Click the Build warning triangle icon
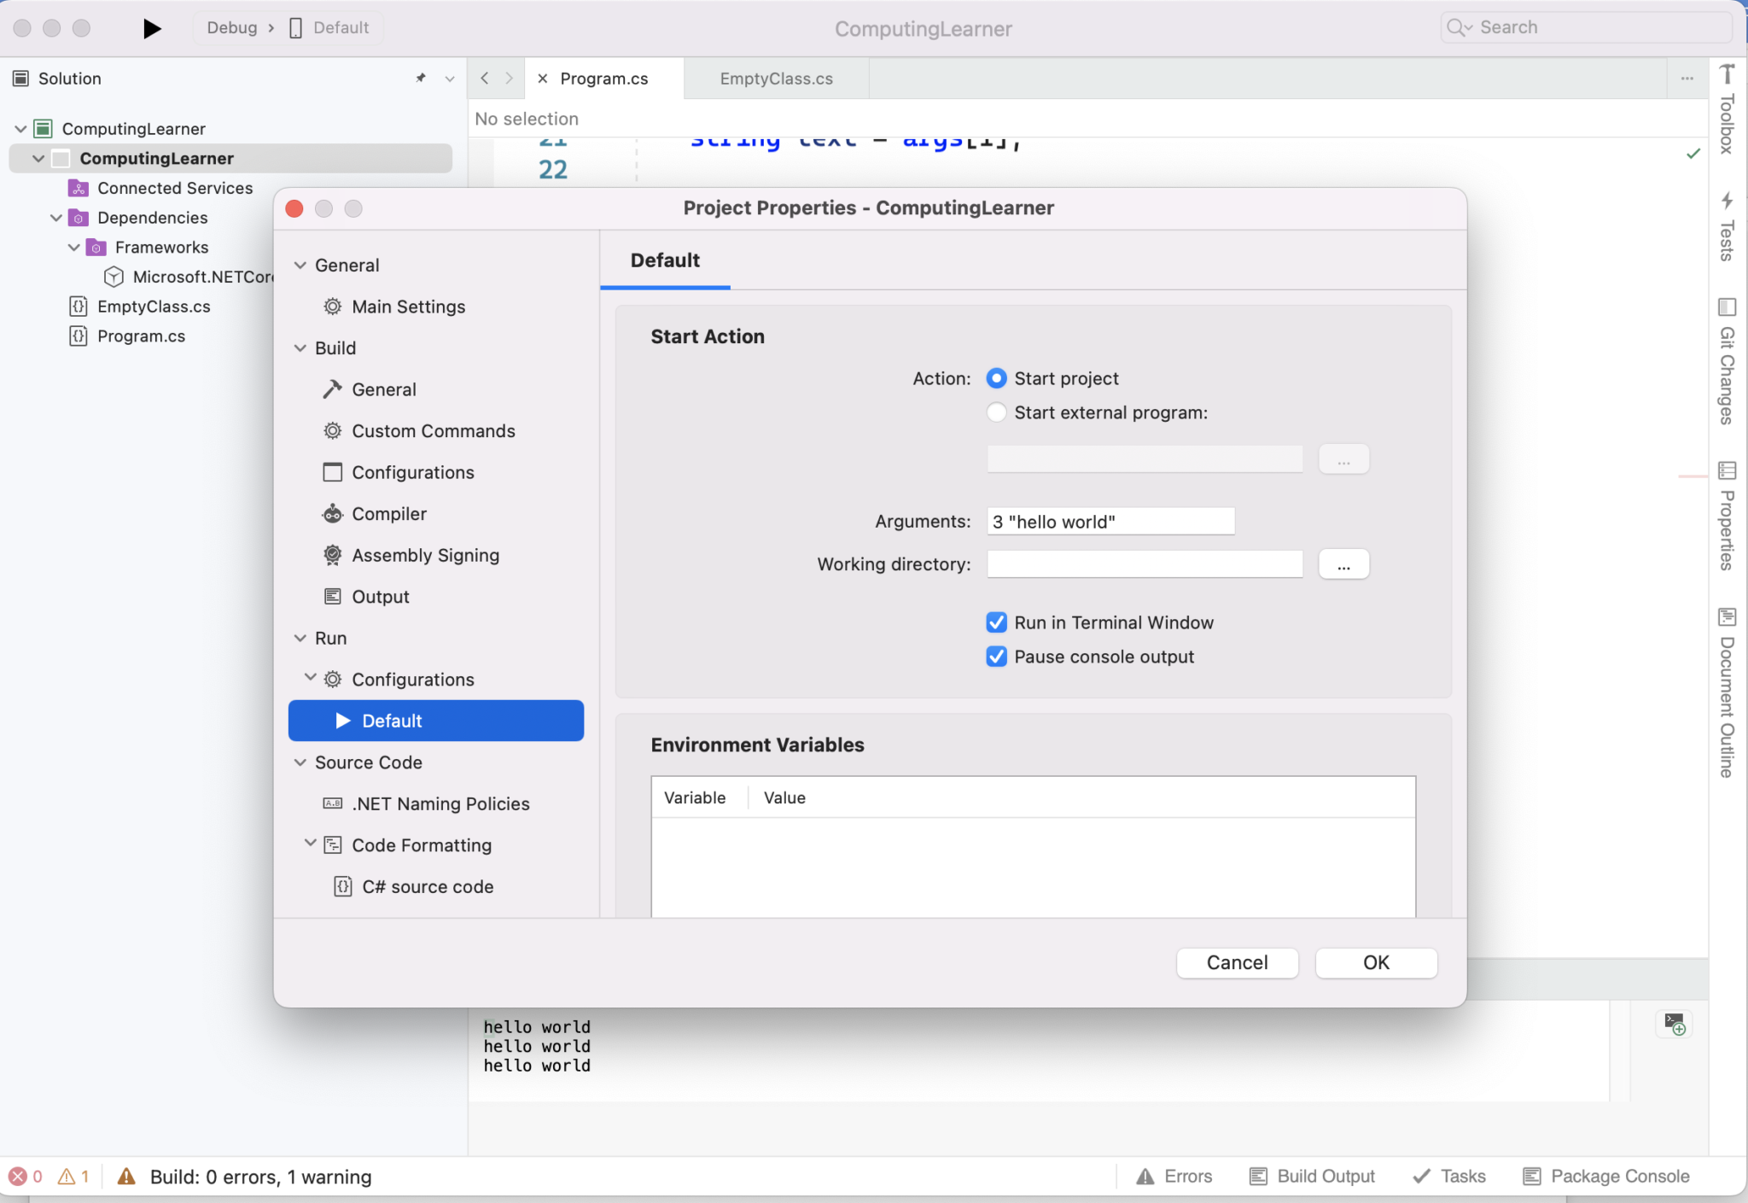1748x1203 pixels. [x=126, y=1177]
